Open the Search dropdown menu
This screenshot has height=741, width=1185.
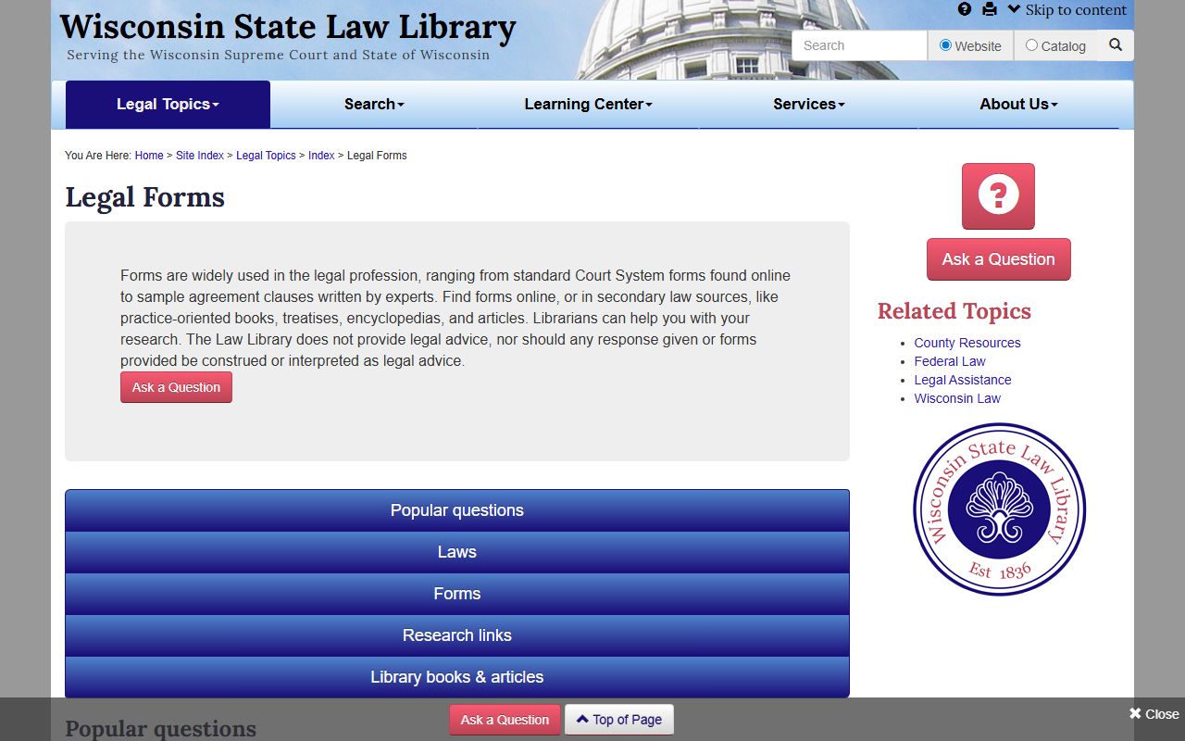click(374, 104)
